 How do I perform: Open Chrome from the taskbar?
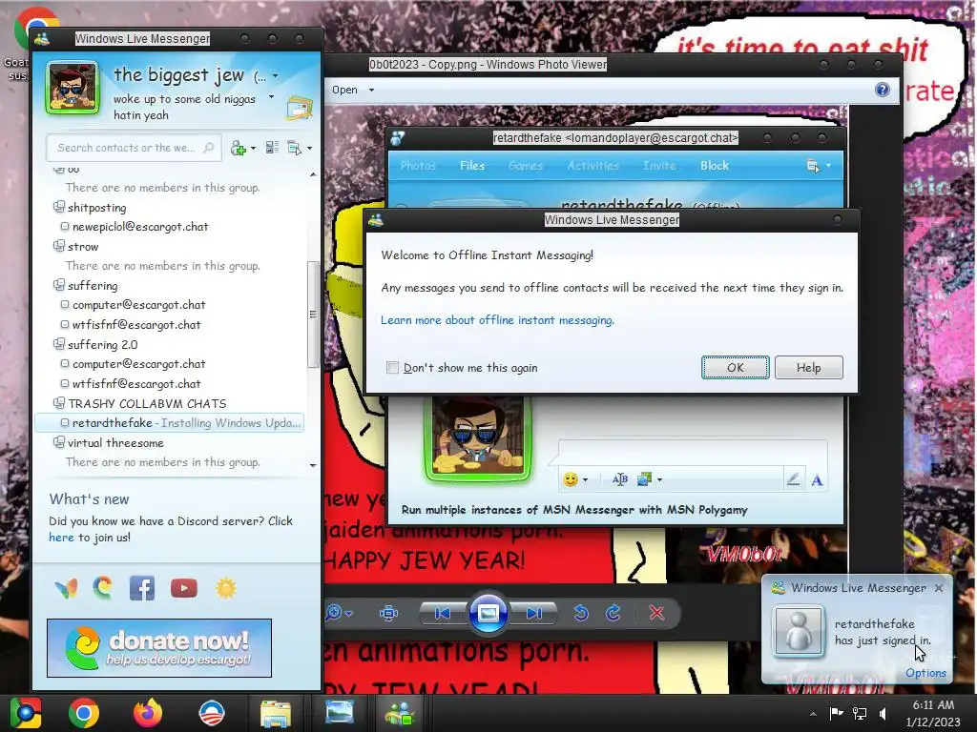pos(84,713)
